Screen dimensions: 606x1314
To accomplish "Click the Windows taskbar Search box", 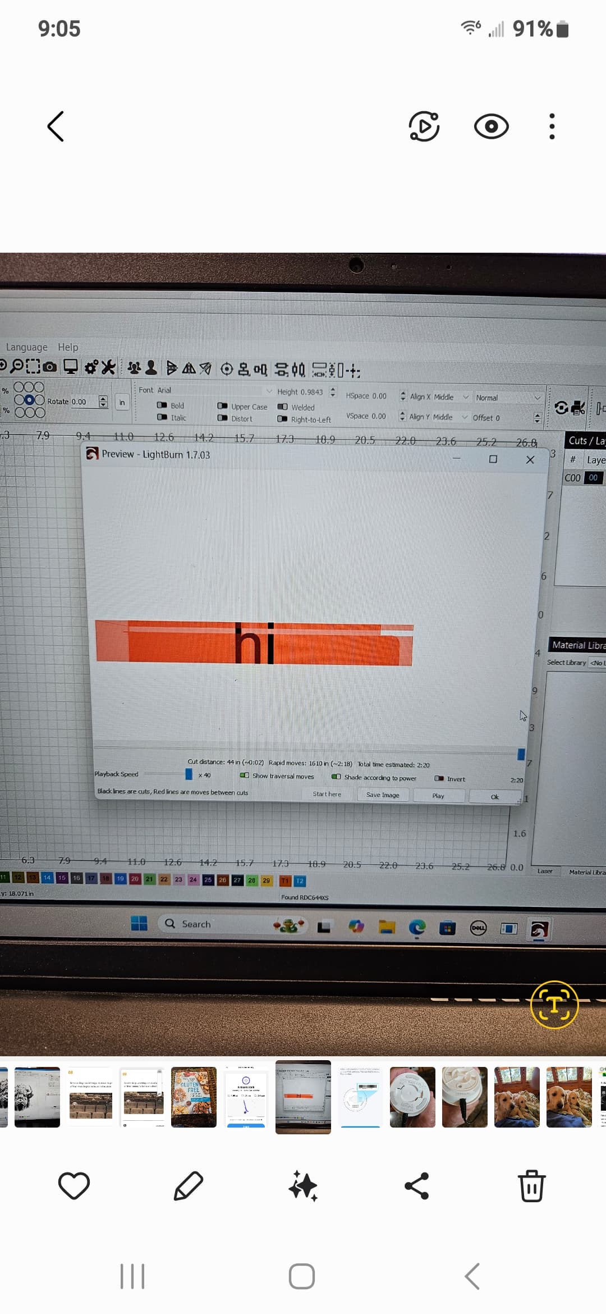I will (232, 924).
